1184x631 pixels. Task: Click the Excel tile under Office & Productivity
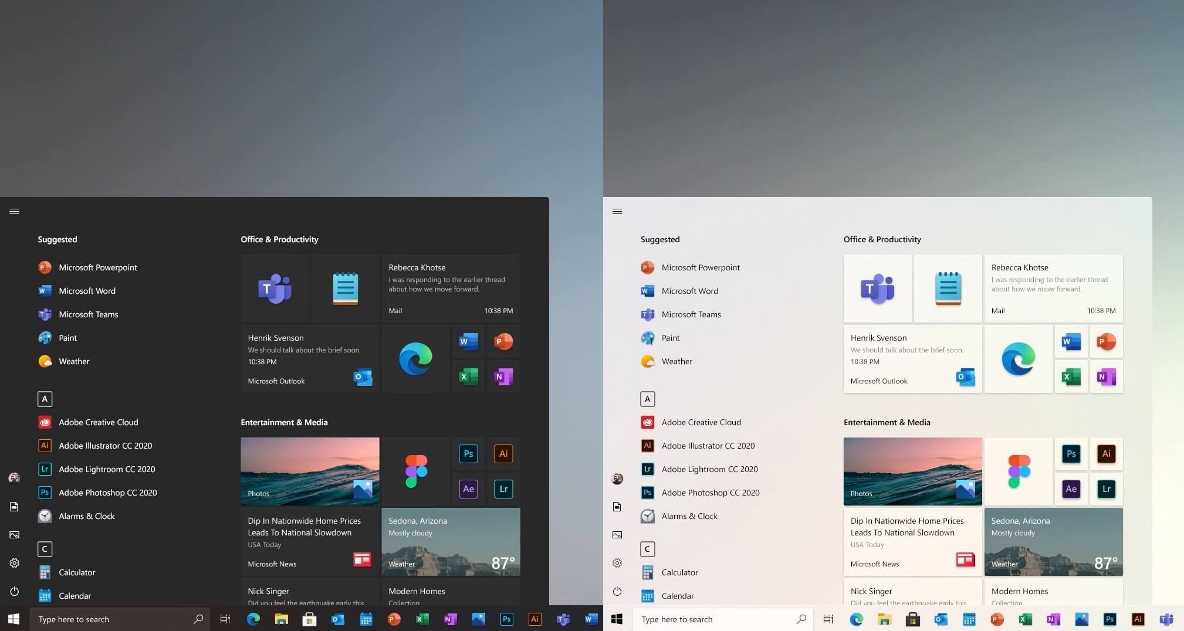[x=468, y=376]
